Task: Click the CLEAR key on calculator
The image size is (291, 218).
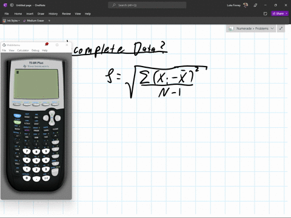Action: coord(55,129)
